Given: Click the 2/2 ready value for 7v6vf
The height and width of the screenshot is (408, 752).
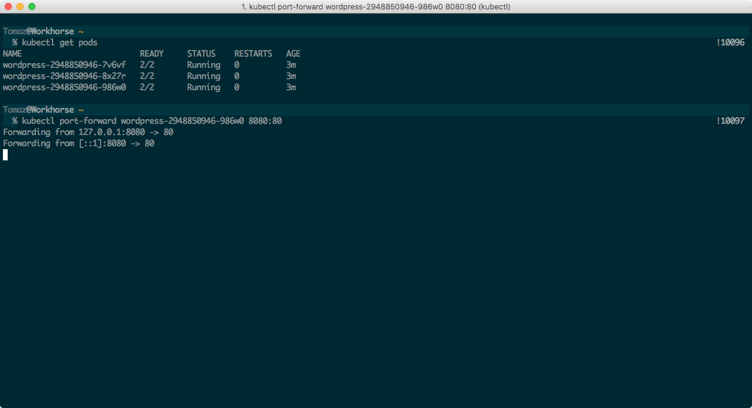Looking at the screenshot, I should point(147,65).
